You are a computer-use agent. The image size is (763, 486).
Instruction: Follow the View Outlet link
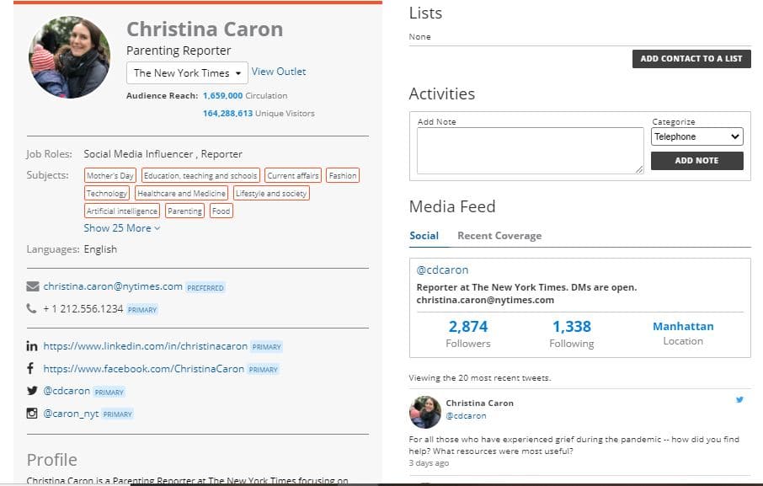pos(279,72)
